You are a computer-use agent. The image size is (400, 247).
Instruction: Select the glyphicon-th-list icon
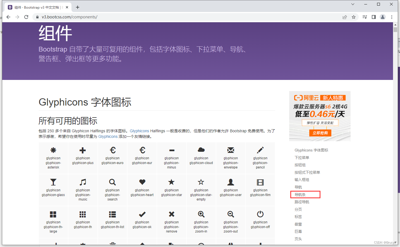click(112, 214)
